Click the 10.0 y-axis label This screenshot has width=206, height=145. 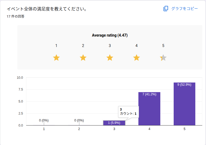pos(20,78)
